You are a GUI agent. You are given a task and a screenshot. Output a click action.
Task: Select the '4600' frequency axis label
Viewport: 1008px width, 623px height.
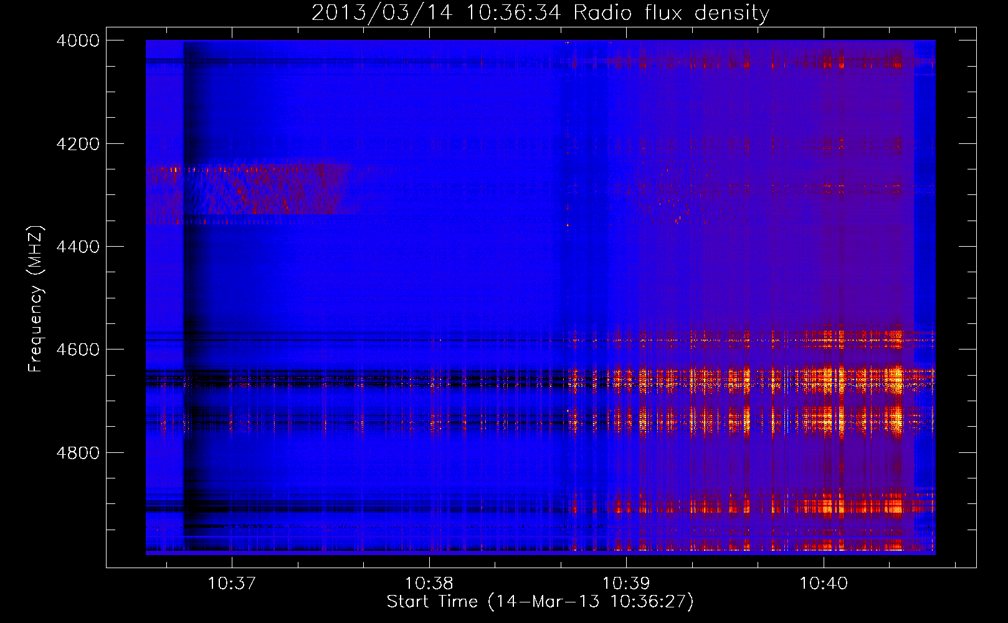point(78,350)
